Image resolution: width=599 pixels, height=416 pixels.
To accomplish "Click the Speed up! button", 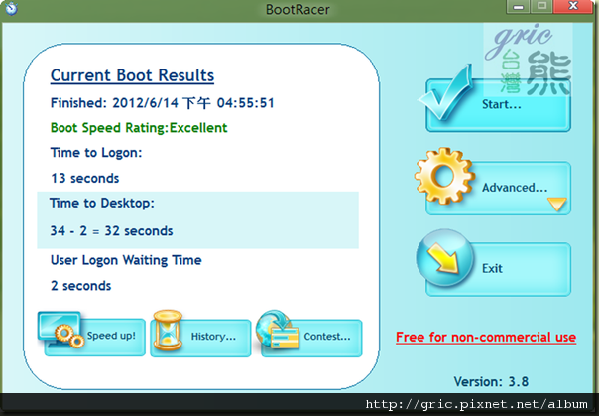I will (95, 337).
